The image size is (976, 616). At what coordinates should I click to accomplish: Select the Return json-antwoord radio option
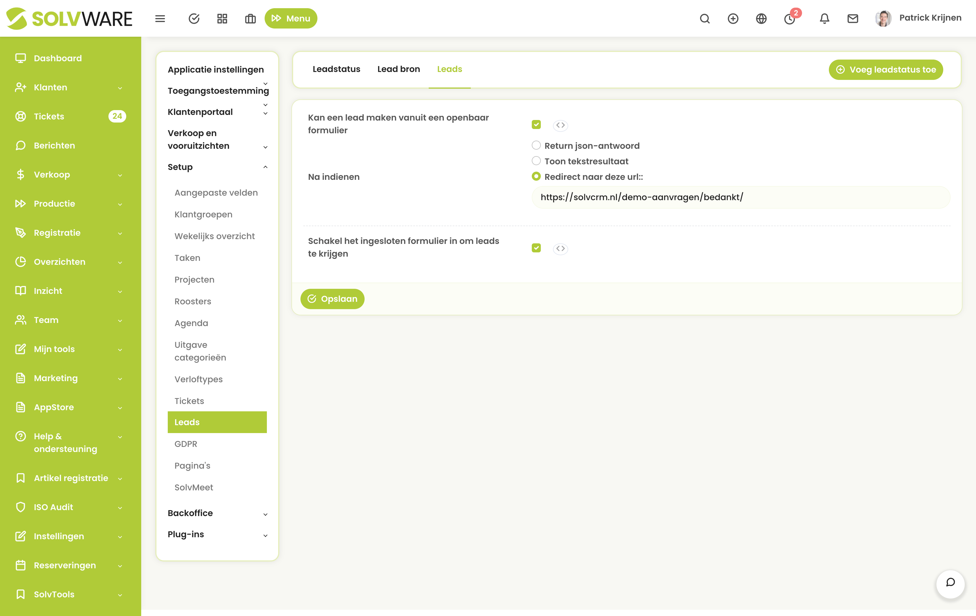point(536,145)
